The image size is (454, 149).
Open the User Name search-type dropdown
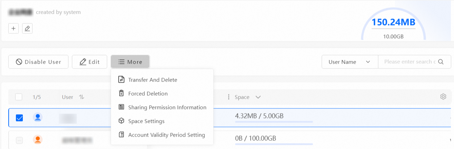pyautogui.click(x=350, y=62)
